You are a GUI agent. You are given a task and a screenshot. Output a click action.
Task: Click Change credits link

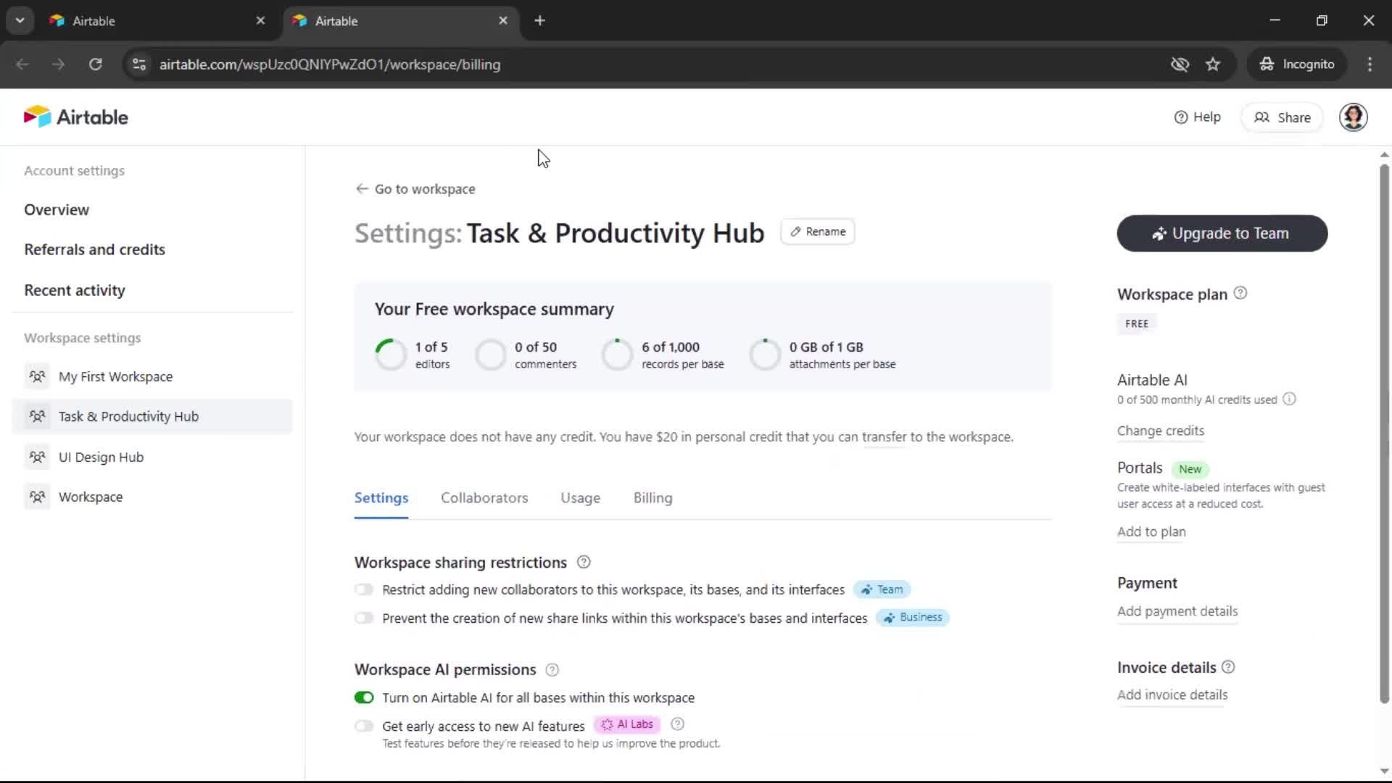1160,431
